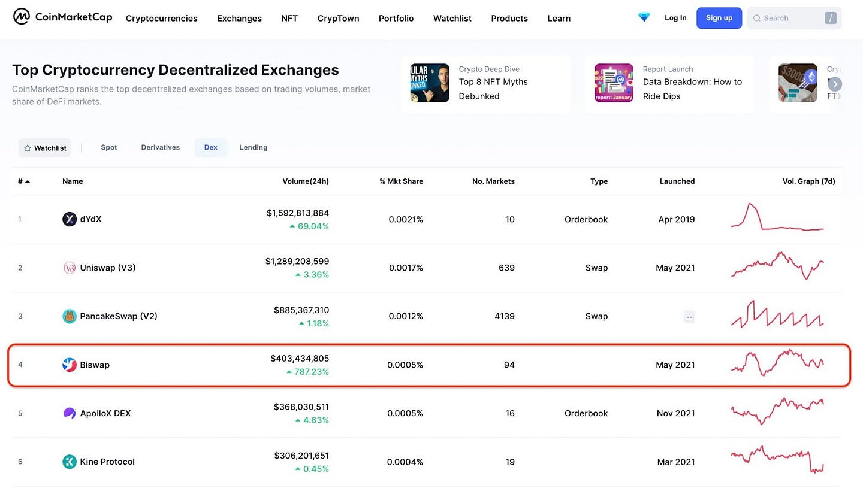Open the ApolloX DEX link
This screenshot has height=488, width=863.
(x=105, y=413)
